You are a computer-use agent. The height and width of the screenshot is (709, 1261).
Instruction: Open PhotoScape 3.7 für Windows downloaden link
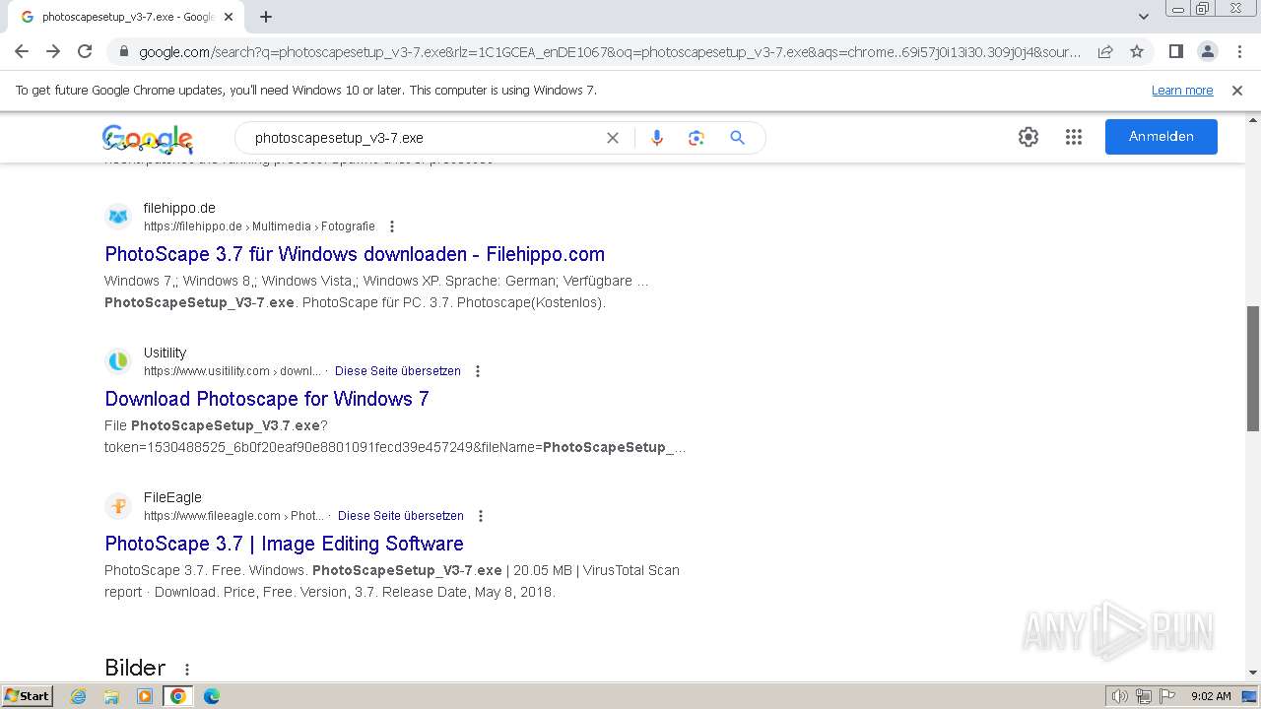355,254
